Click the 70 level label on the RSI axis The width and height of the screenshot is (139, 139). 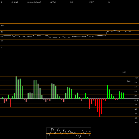[2, 32]
